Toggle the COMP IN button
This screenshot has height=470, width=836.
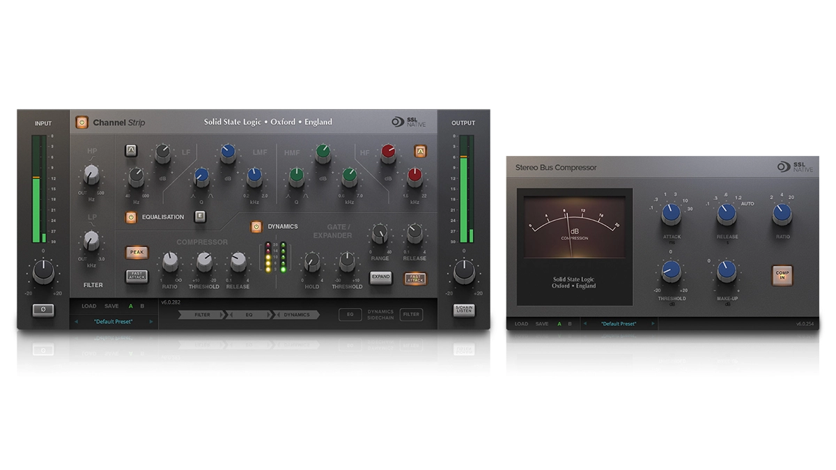(x=782, y=274)
